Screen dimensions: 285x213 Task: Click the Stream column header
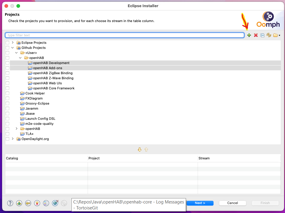tap(204, 158)
